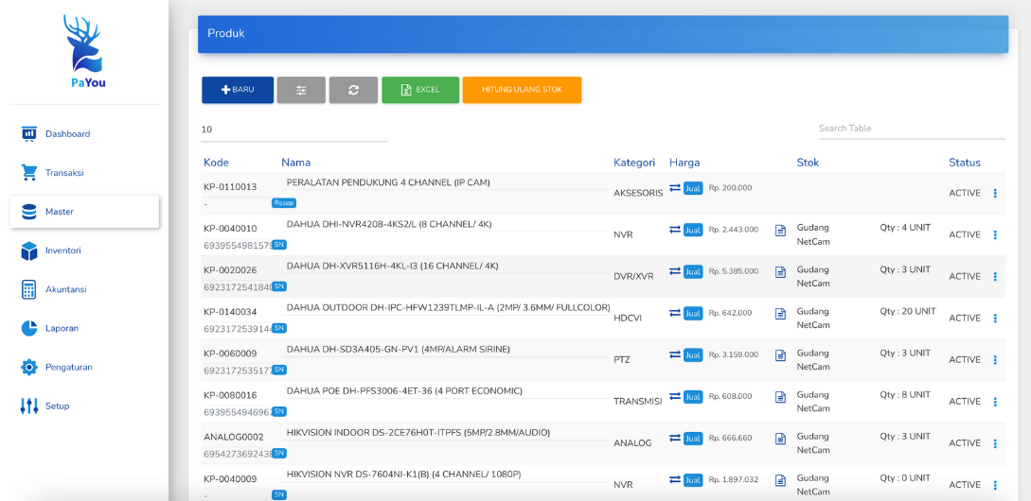Viewport: 1031px width, 501px height.
Task: Select product DAHUA DHI-NVR4208-4KS2/L
Action: [389, 224]
